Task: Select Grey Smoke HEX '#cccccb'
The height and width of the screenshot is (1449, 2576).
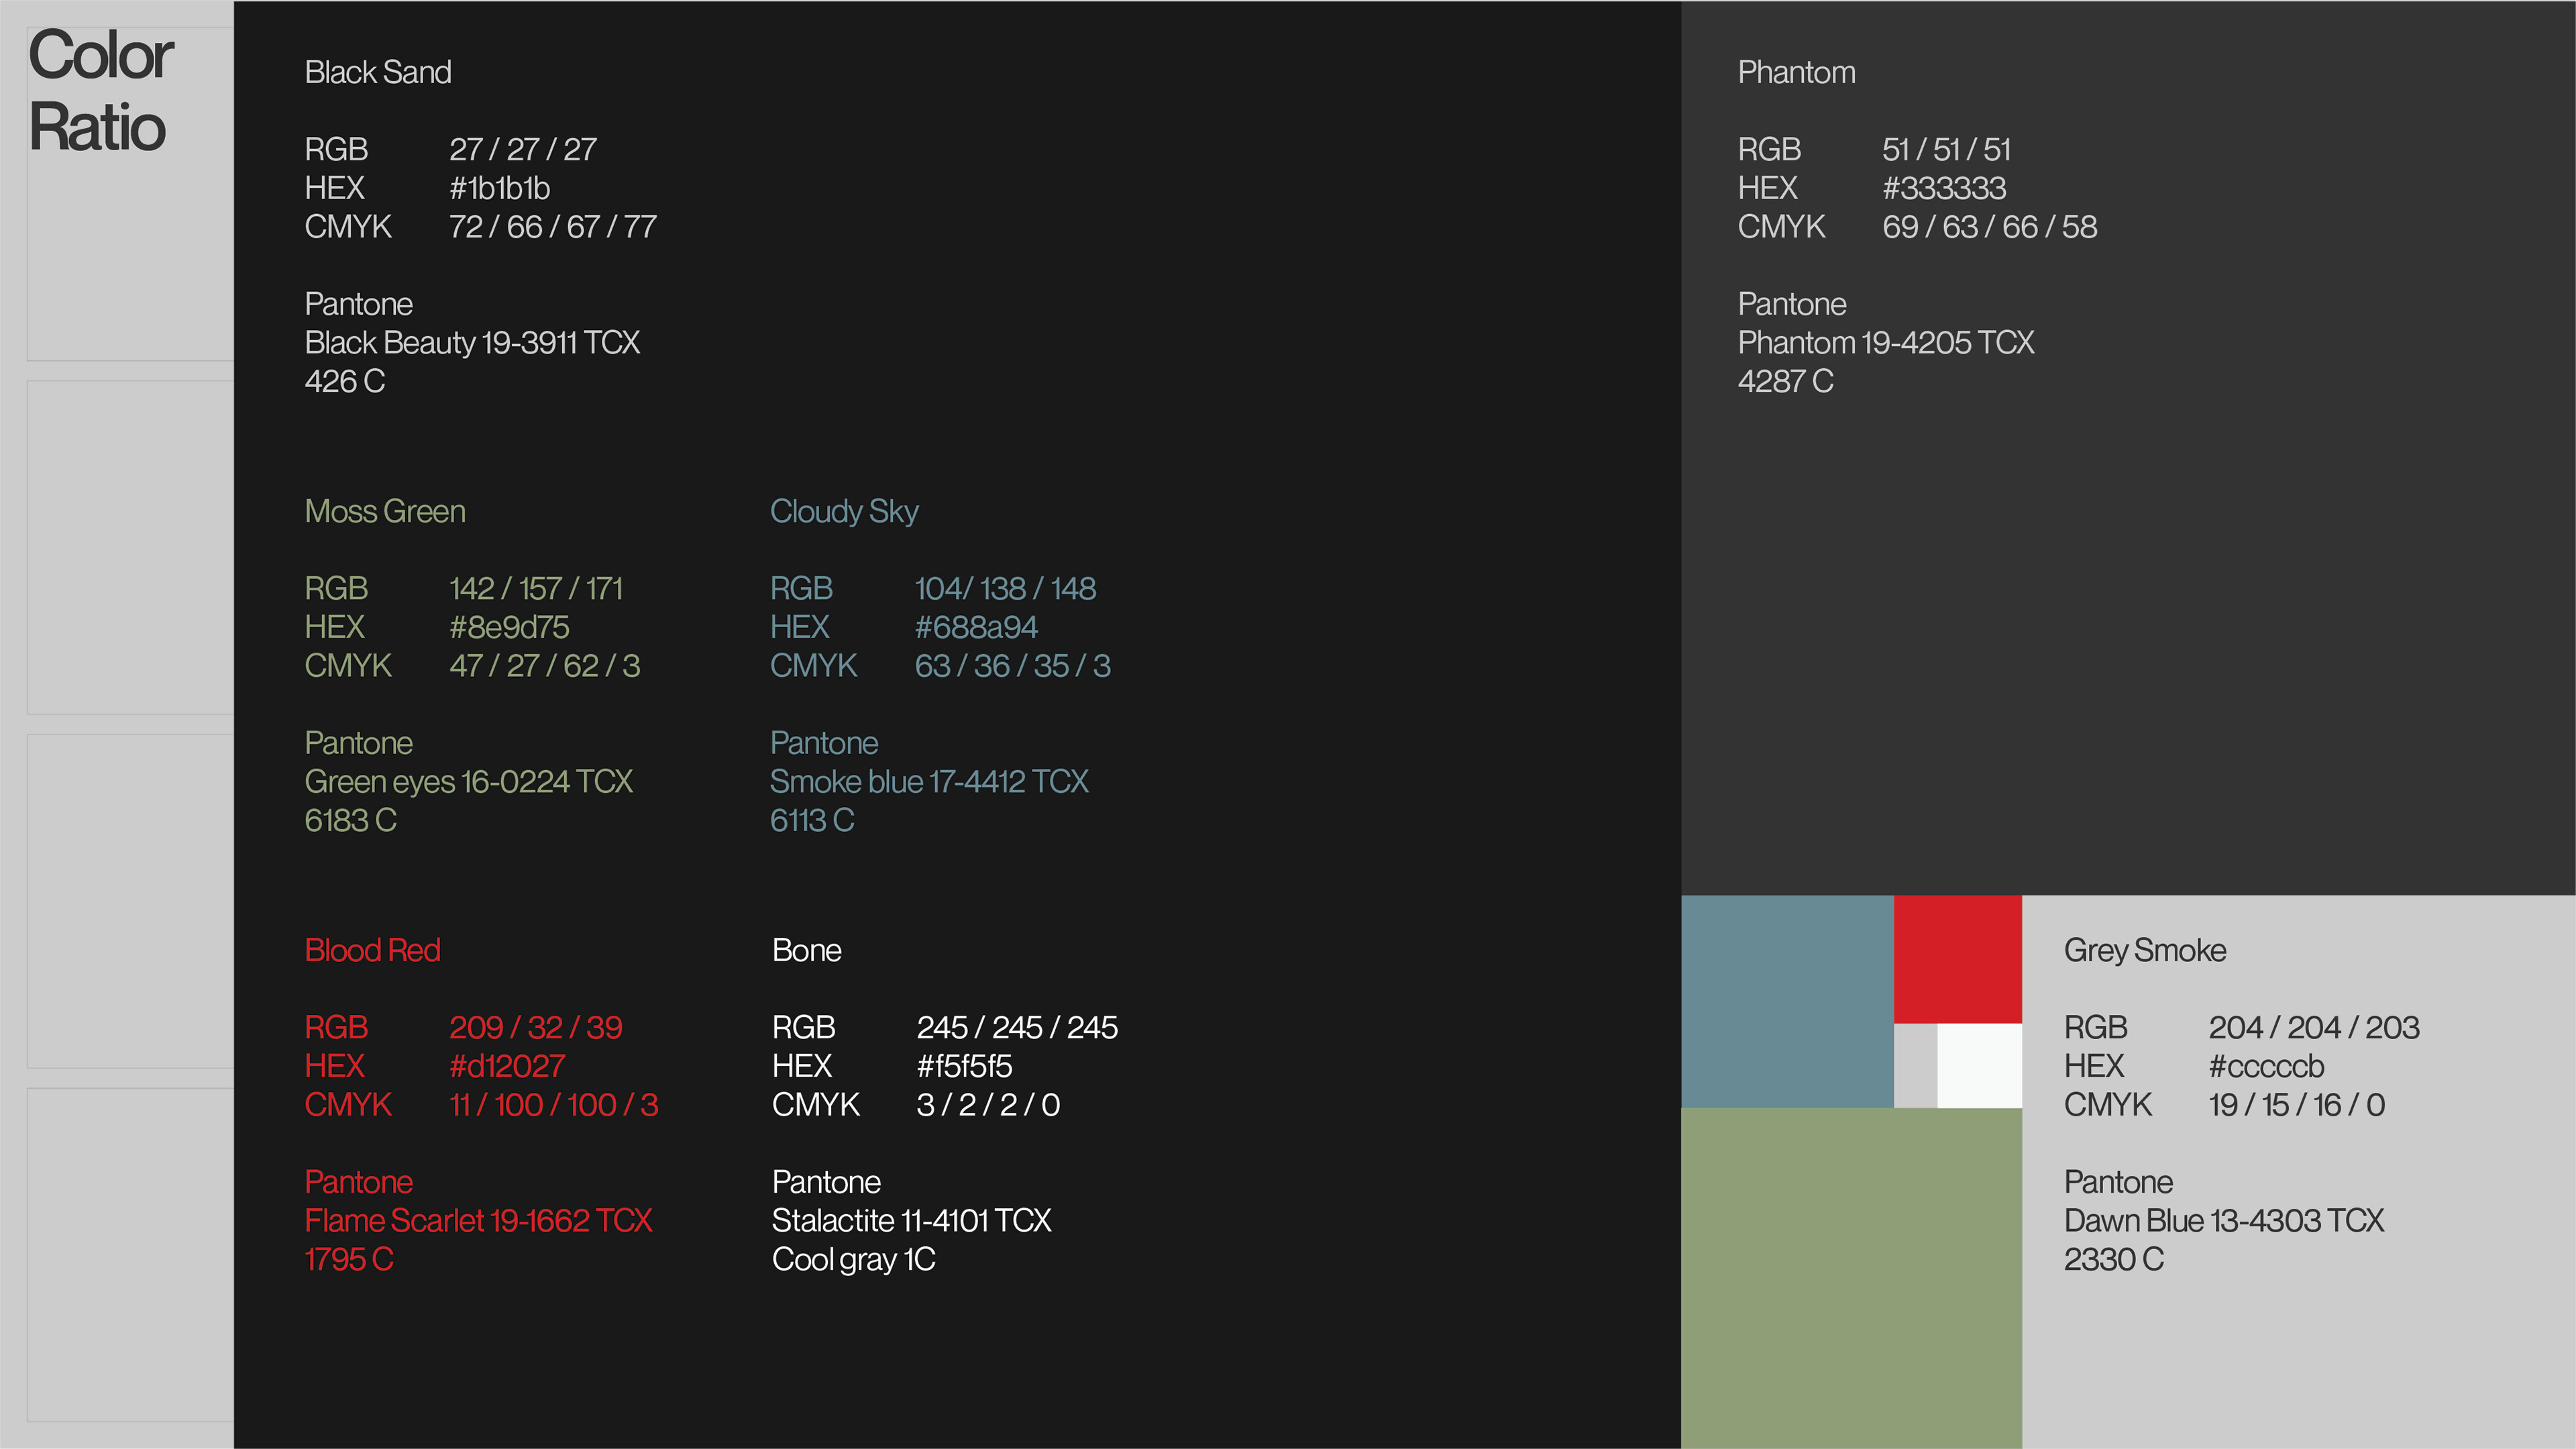Action: [2267, 1066]
